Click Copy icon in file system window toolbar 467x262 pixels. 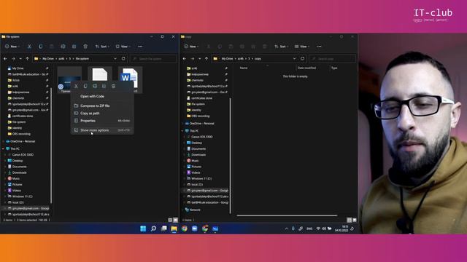click(x=41, y=47)
